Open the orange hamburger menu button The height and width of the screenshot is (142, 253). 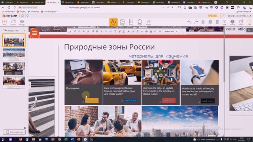34,33
